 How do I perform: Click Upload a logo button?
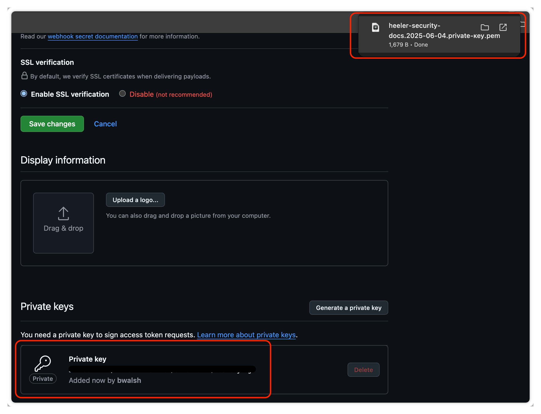pos(135,200)
